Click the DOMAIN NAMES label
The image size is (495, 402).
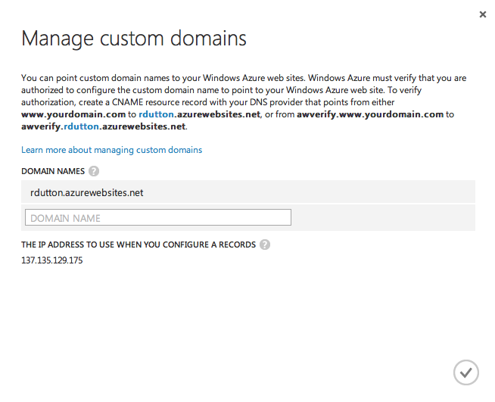(53, 171)
